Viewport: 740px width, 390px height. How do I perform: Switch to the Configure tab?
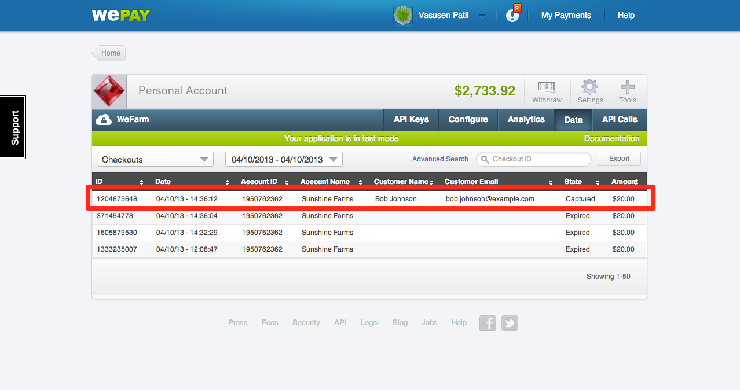(468, 120)
